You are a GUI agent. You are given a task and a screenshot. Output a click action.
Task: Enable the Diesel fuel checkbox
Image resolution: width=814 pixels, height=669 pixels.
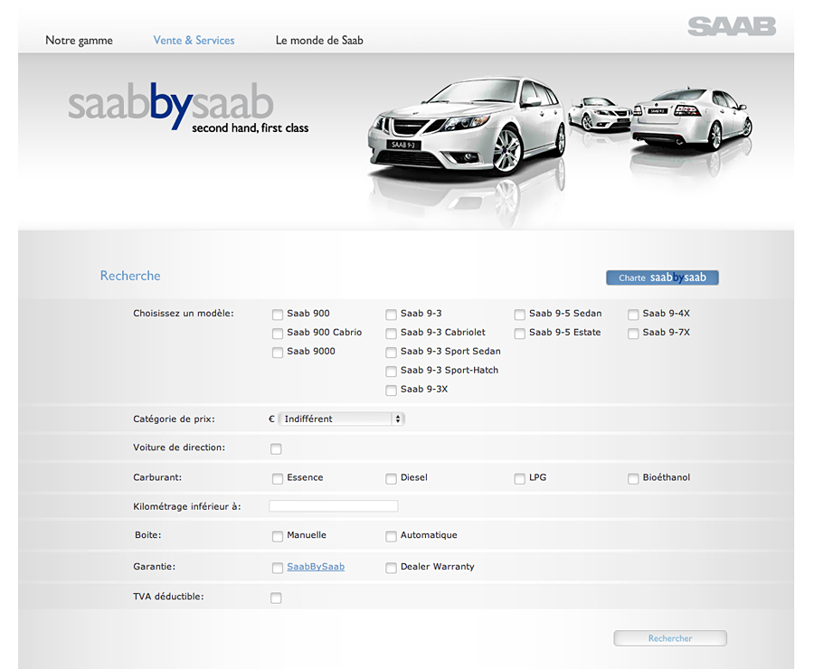click(x=392, y=478)
